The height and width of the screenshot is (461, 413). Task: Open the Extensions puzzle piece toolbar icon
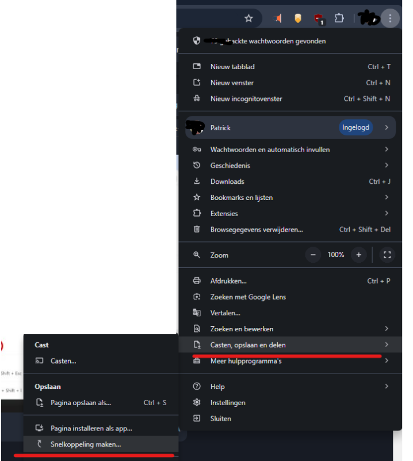point(339,18)
